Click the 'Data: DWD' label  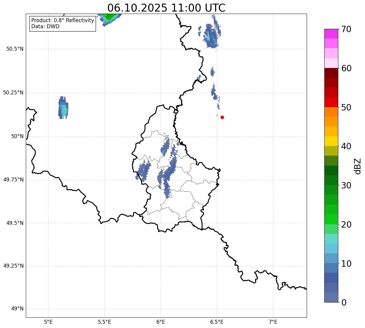click(x=46, y=26)
